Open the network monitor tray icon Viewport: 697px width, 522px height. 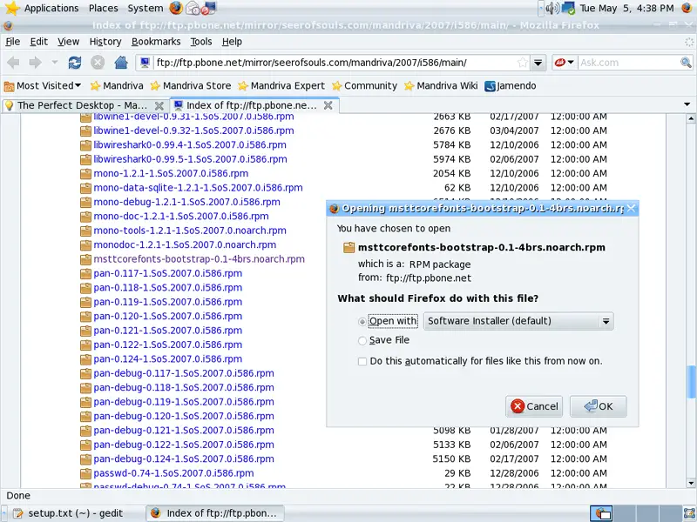point(569,8)
